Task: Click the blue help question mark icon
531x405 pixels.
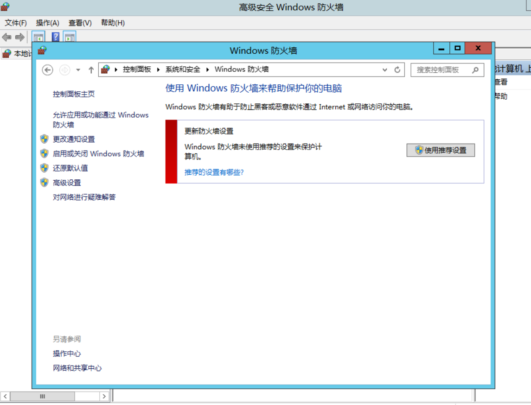Action: tap(56, 37)
